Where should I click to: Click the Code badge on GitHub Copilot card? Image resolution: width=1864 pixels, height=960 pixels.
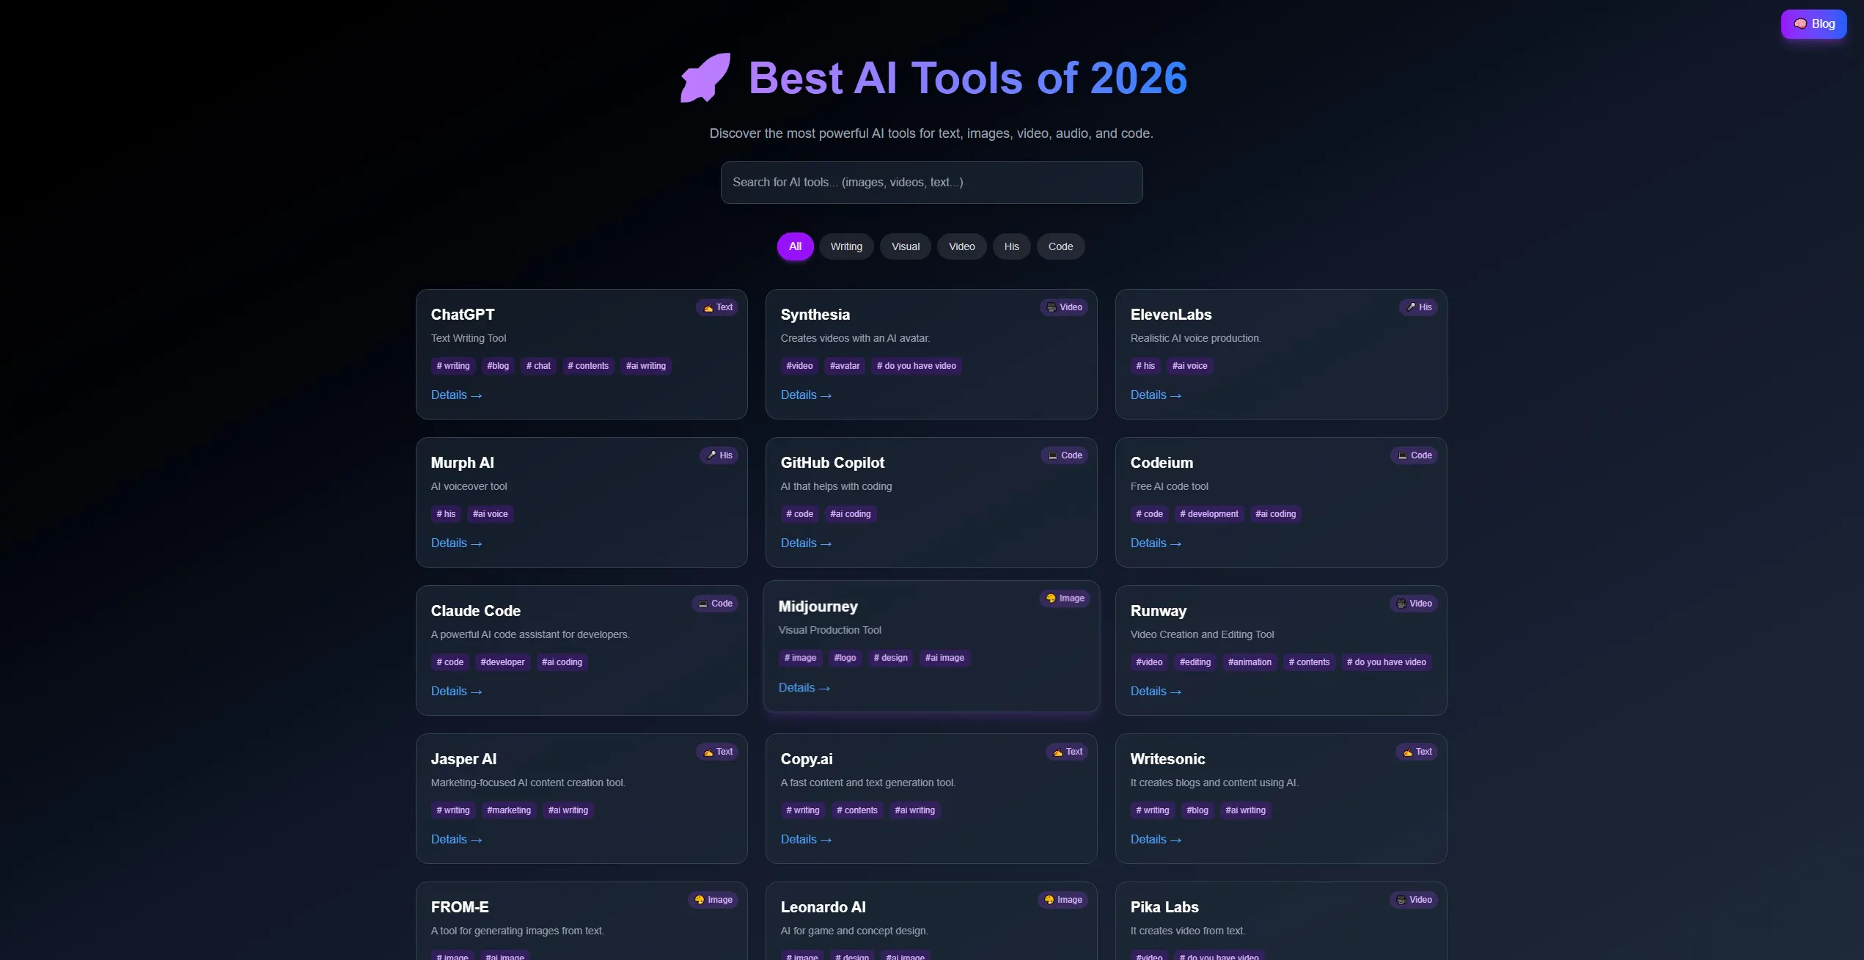click(1065, 455)
